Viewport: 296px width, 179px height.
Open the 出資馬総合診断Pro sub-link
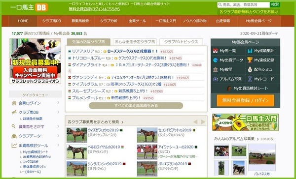point(37,157)
